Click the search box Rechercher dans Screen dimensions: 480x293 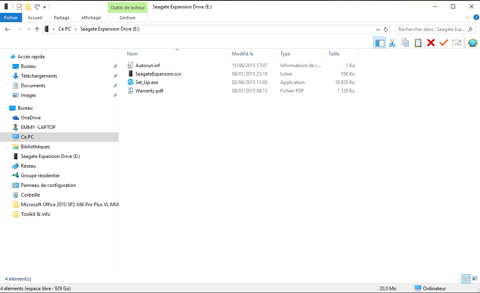tap(432, 29)
